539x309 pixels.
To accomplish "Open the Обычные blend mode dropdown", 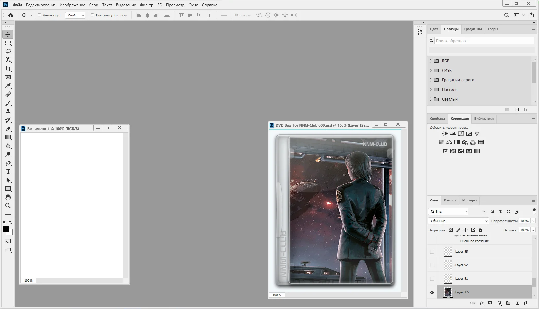I will click(x=458, y=221).
